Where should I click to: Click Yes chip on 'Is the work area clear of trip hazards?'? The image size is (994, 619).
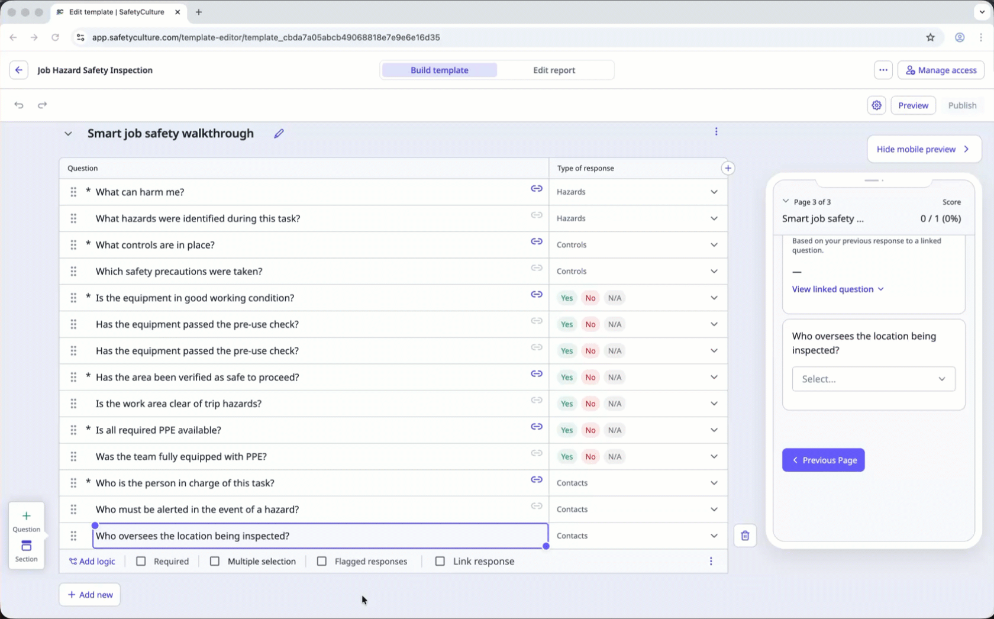point(567,404)
